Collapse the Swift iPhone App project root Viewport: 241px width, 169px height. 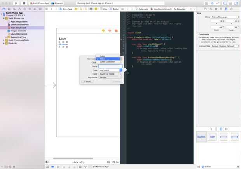(2, 14)
